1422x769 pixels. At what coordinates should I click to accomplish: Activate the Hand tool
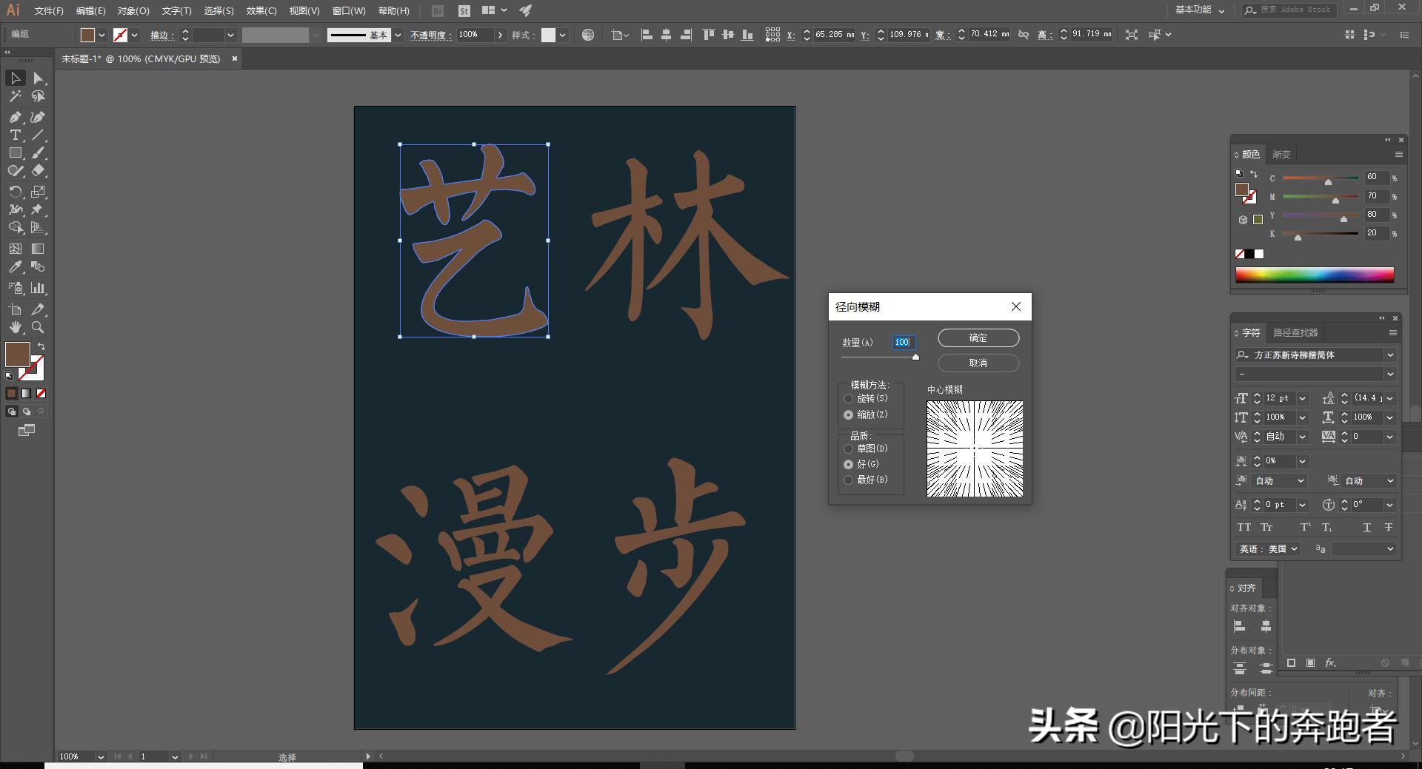click(15, 328)
